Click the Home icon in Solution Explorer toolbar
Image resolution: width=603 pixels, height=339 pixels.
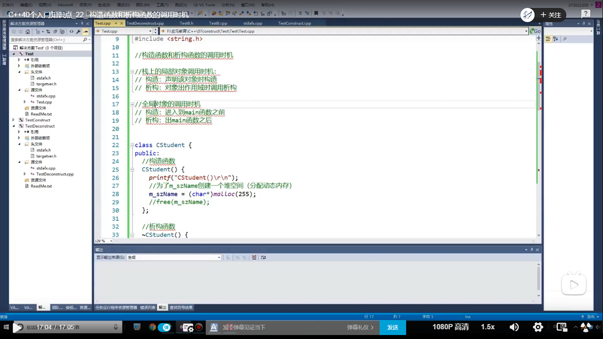point(28,32)
